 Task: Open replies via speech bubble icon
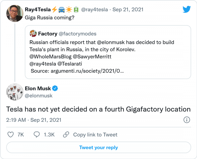click(37, 135)
